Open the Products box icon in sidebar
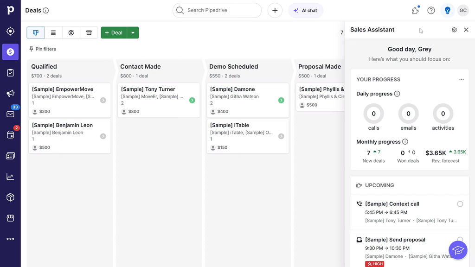The height and width of the screenshot is (267, 475). coord(10,197)
